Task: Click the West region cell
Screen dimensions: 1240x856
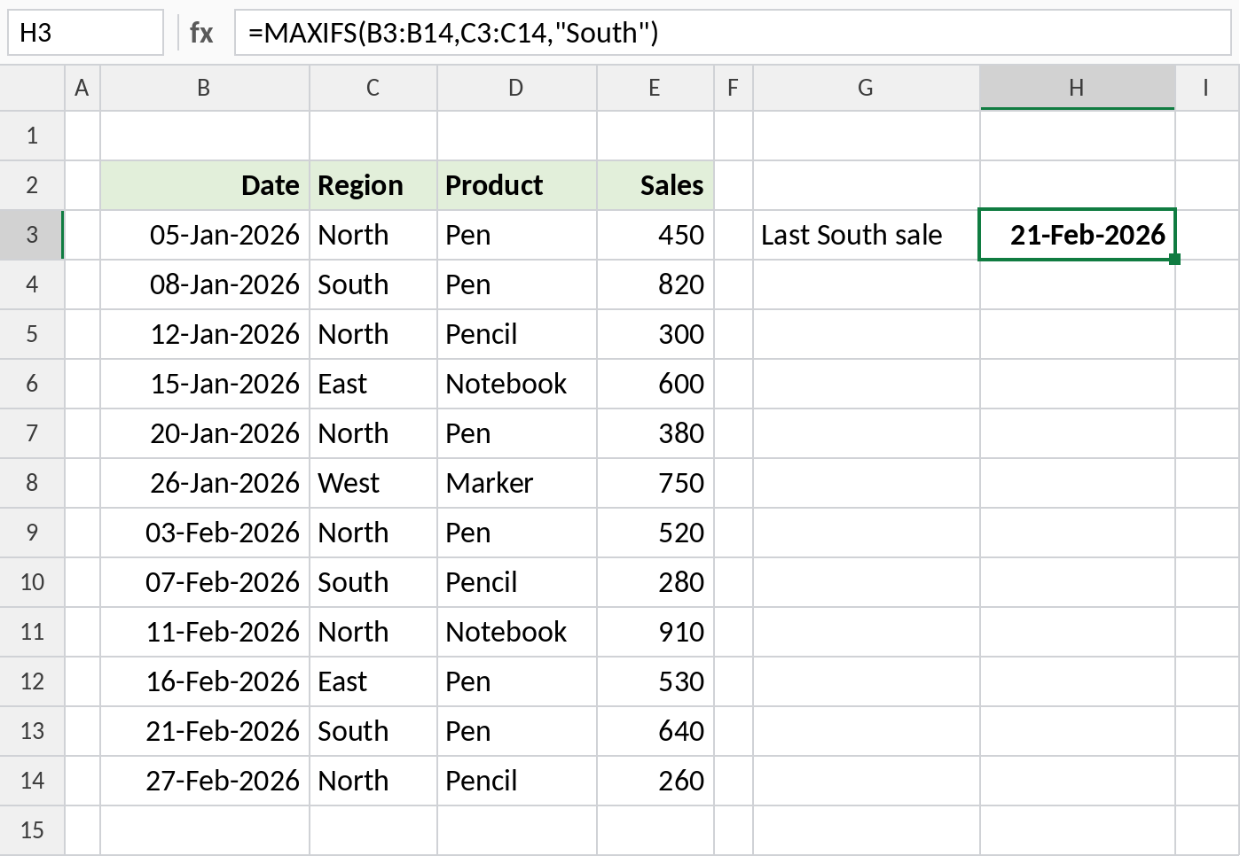Action: (373, 483)
